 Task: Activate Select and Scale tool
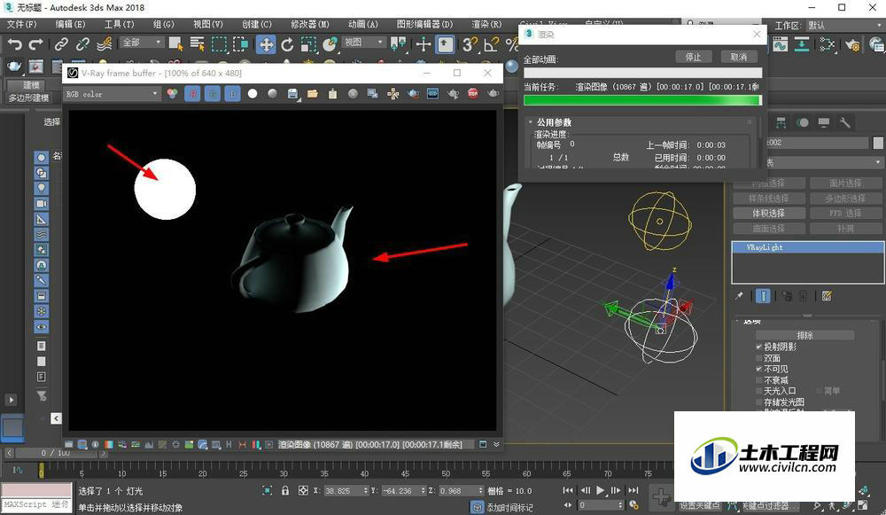308,44
